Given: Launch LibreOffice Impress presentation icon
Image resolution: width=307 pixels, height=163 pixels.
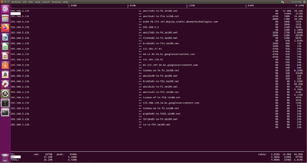Looking at the screenshot, I should pyautogui.click(x=5, y=56).
